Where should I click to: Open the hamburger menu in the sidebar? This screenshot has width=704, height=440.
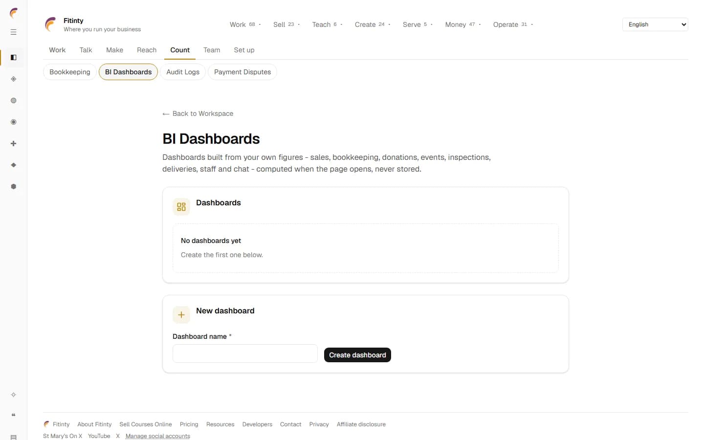click(x=14, y=32)
